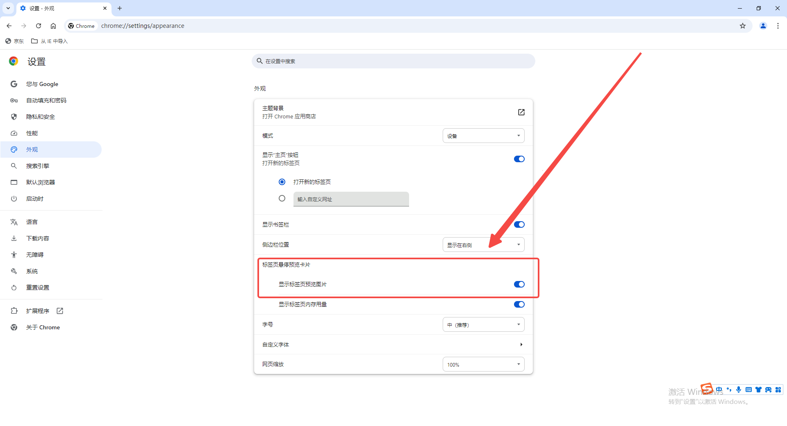Select 外观 in settings sidebar
The image size is (787, 426).
tap(51, 150)
